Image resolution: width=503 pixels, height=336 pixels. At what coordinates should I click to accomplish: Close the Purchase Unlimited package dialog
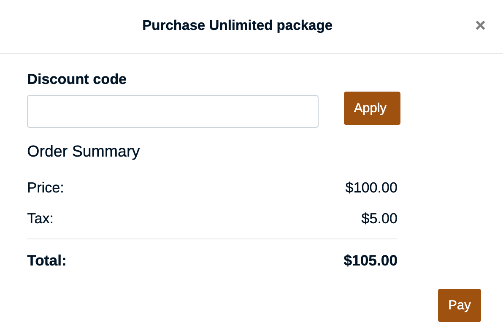pos(480,25)
